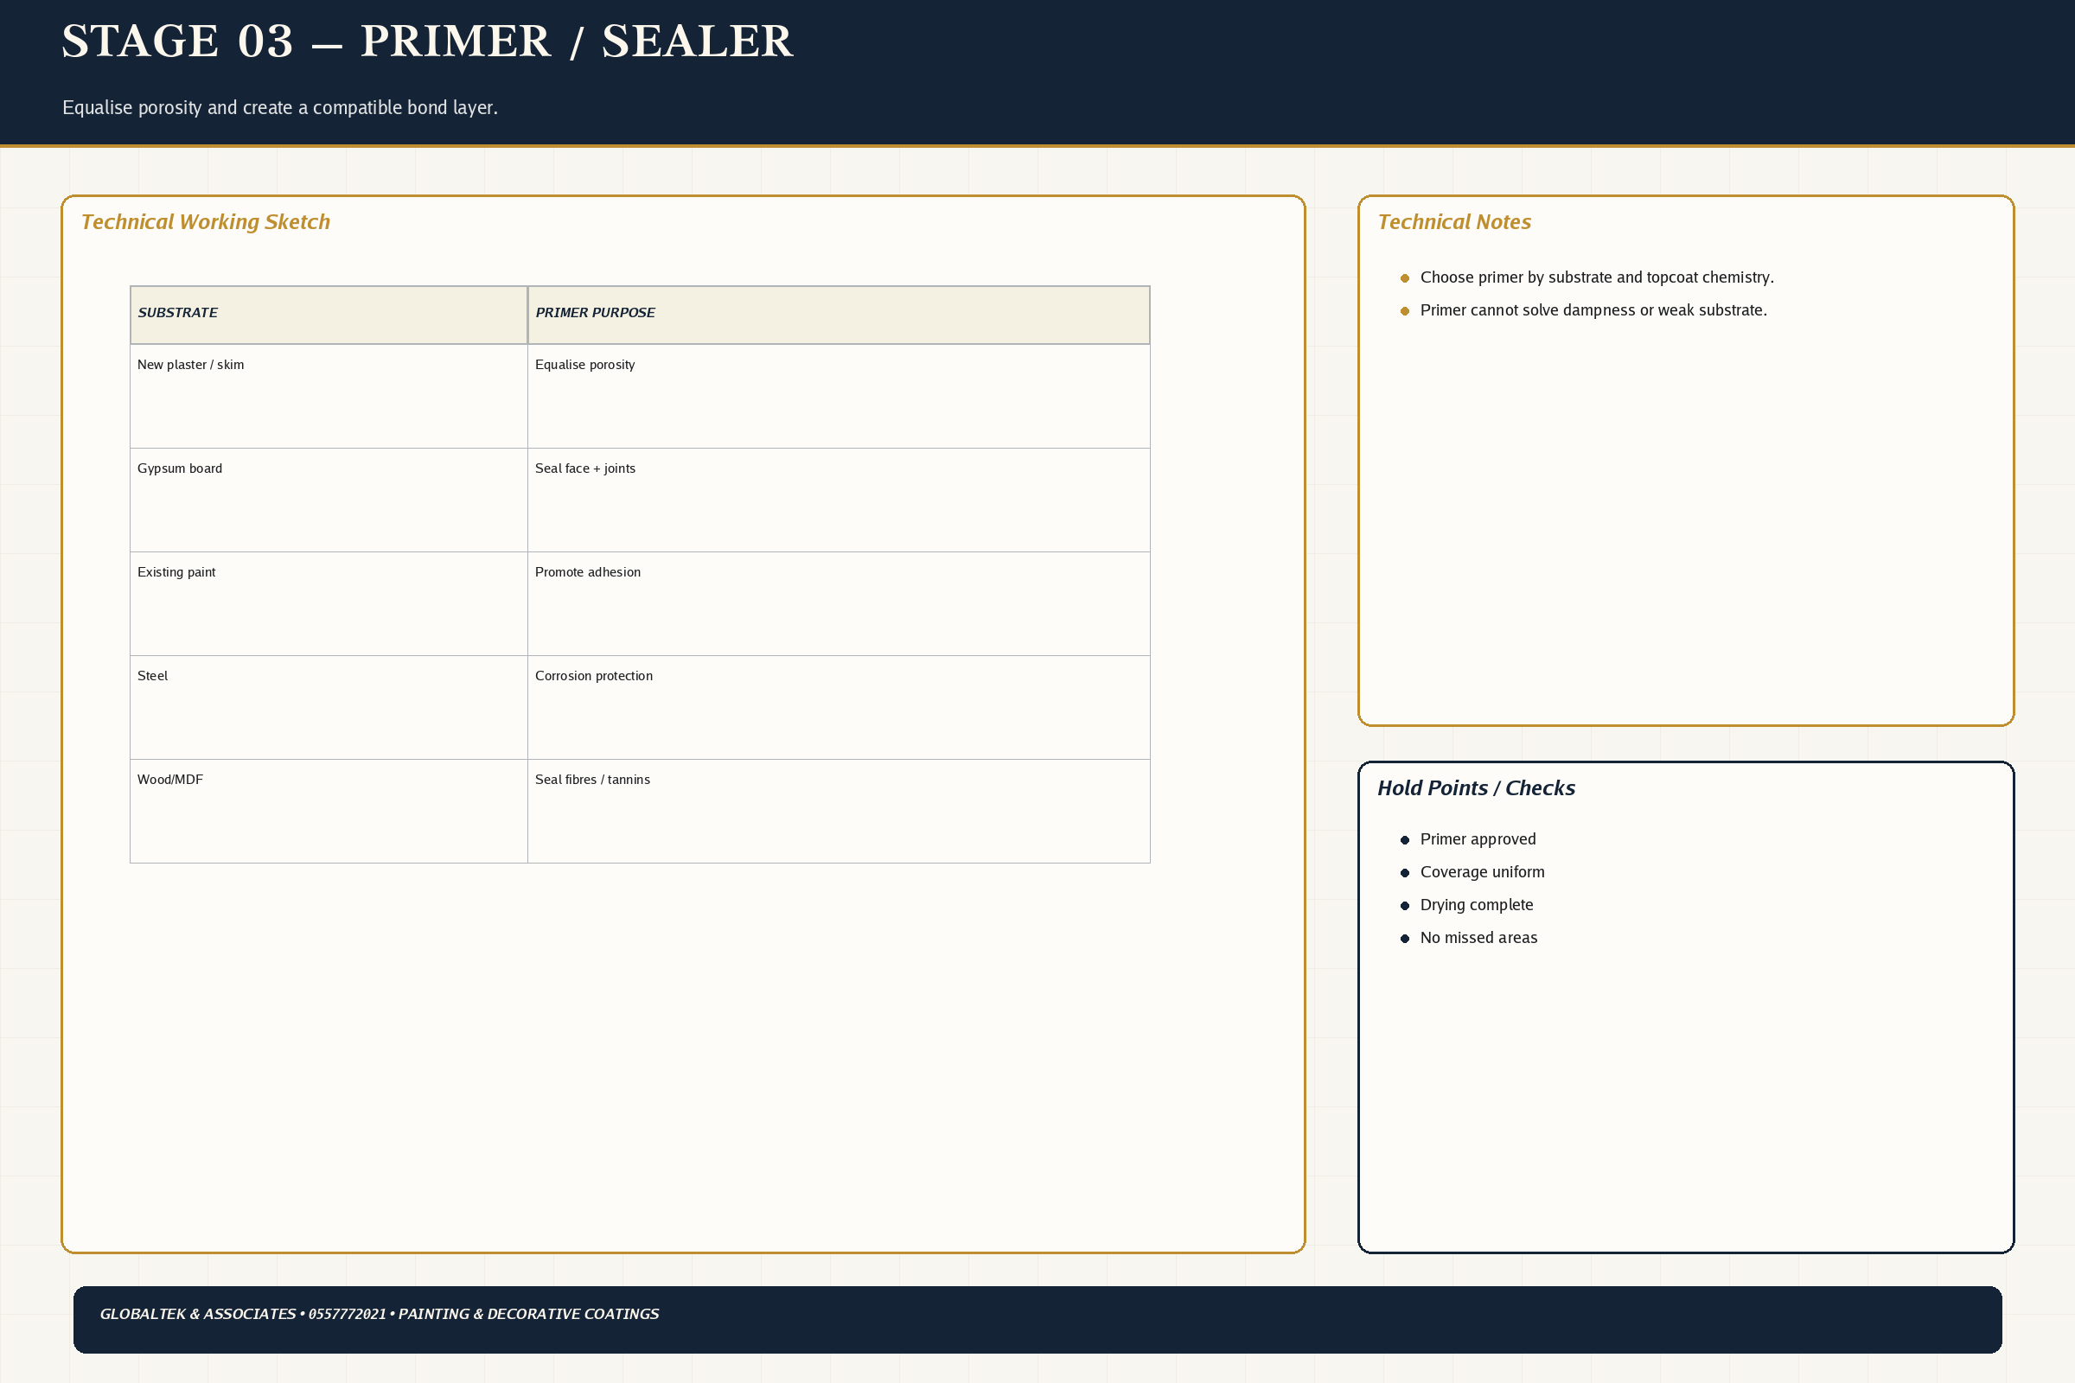2075x1383 pixels.
Task: Click the 'SUBSTRATE' column header
Action: coord(329,315)
